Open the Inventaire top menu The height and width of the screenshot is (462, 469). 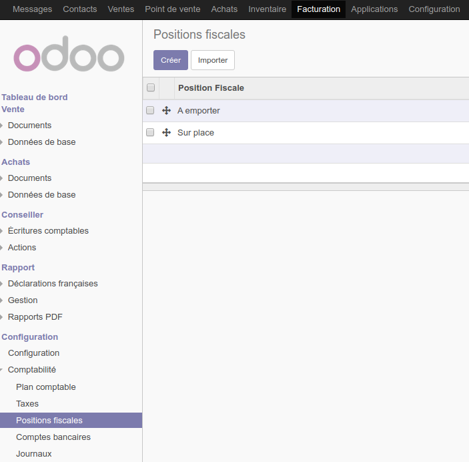click(267, 9)
